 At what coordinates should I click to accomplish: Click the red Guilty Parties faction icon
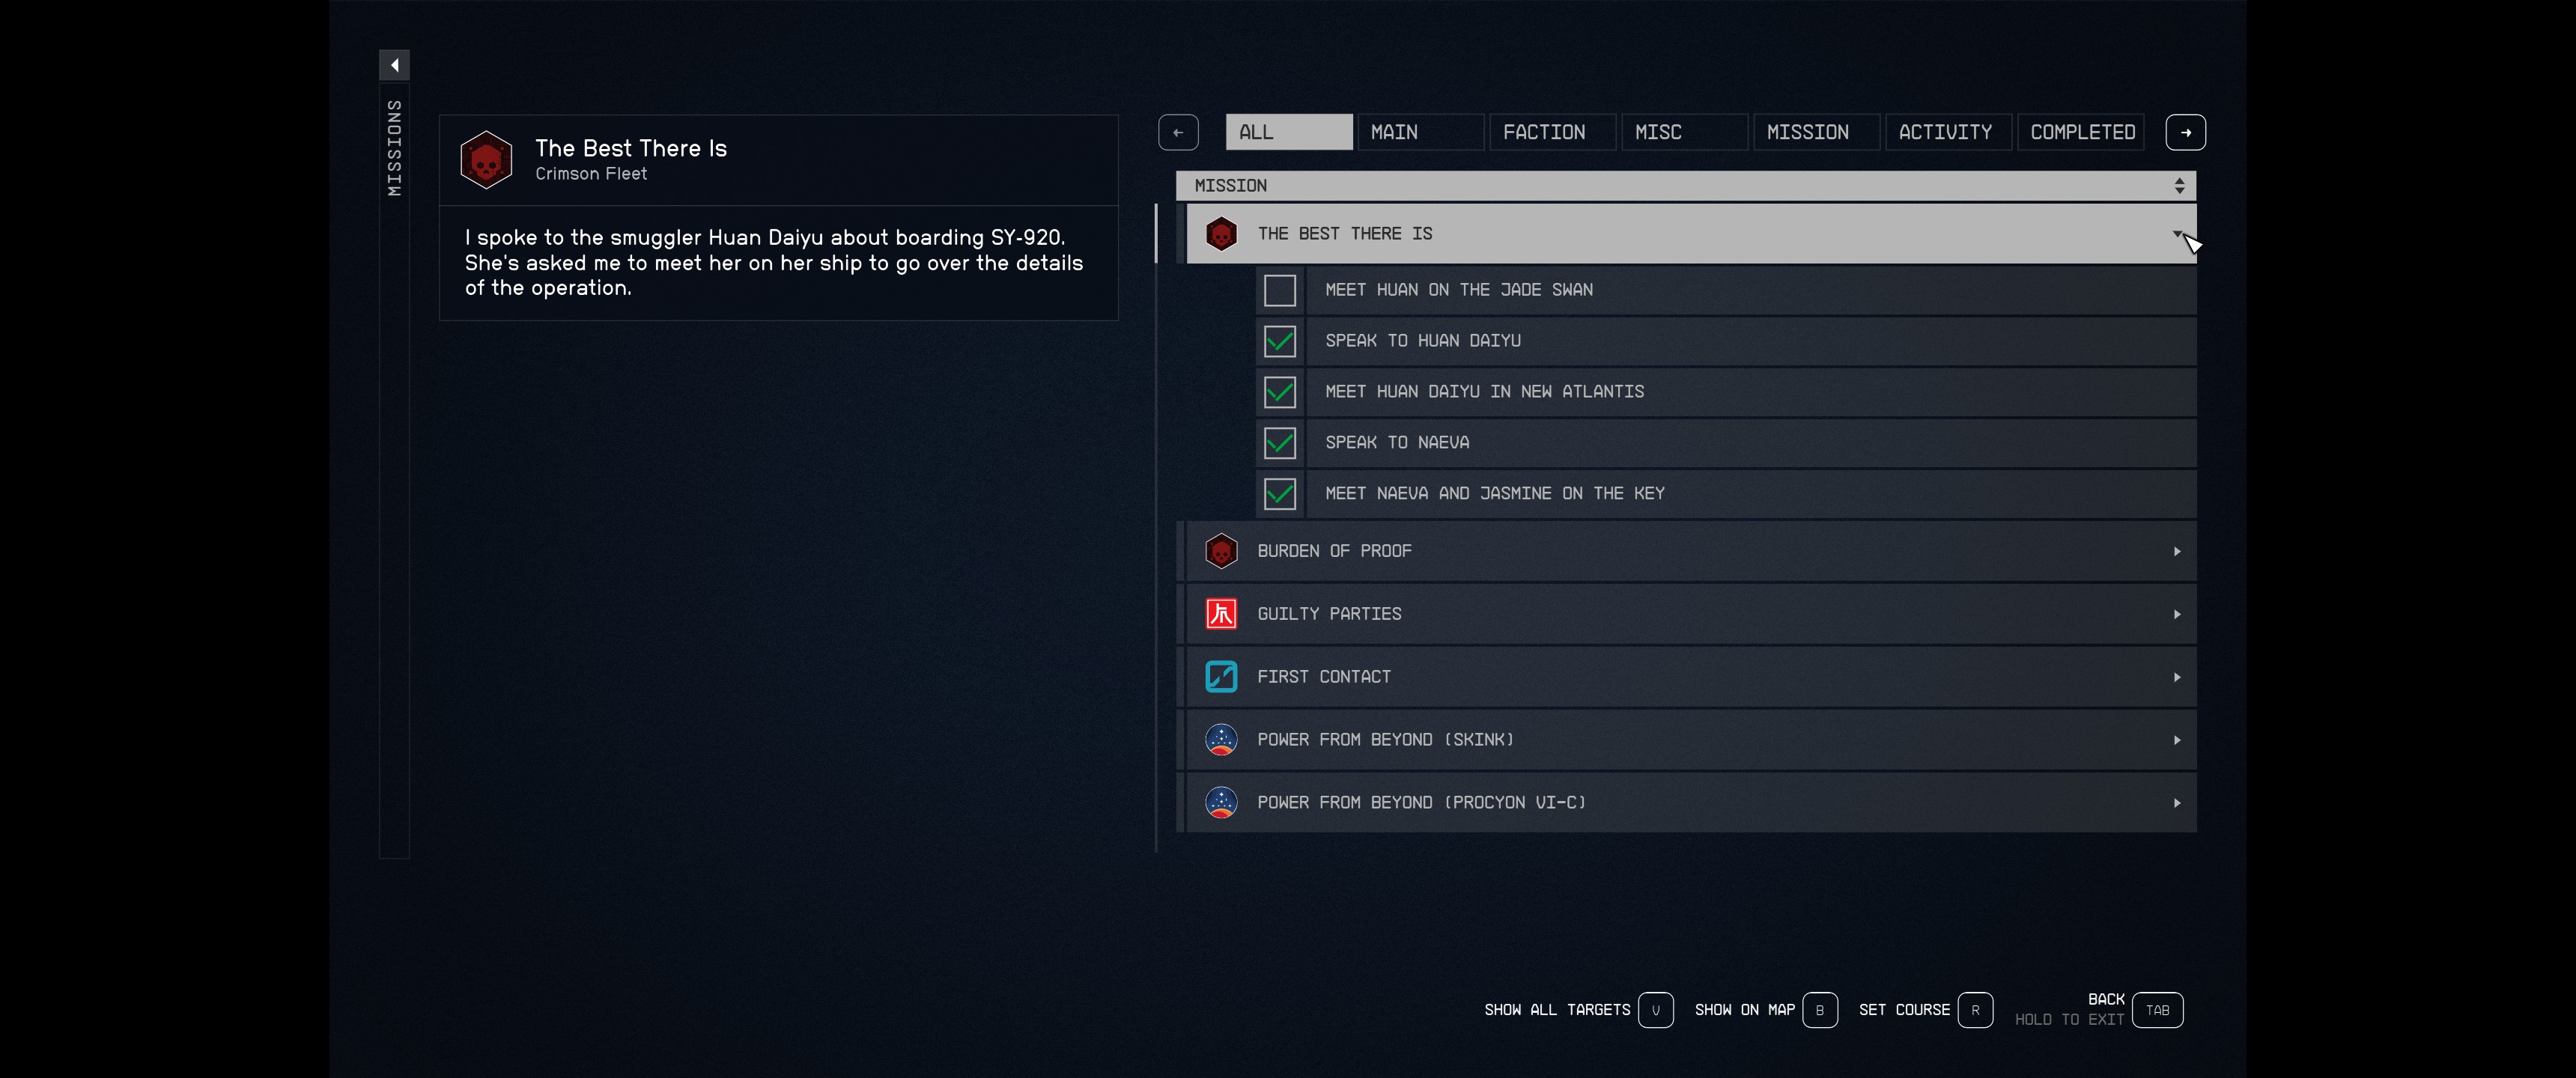click(x=1221, y=614)
